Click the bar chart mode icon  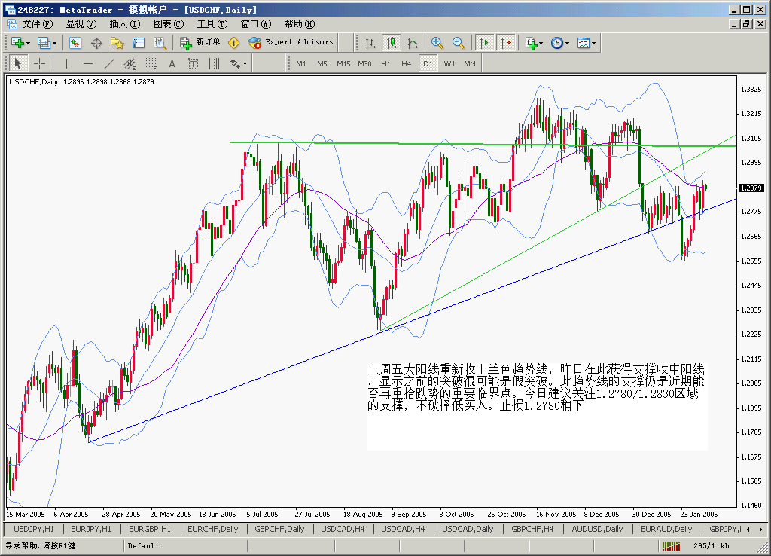click(x=370, y=43)
